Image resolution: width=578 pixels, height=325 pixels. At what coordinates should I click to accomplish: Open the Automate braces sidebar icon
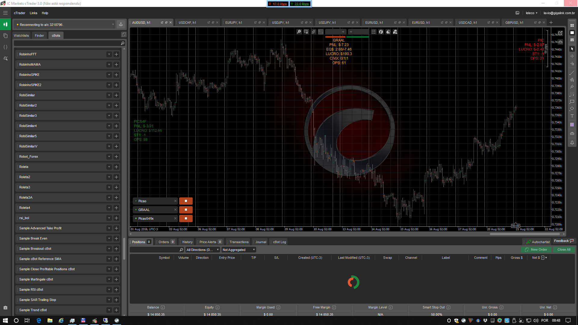(5, 47)
